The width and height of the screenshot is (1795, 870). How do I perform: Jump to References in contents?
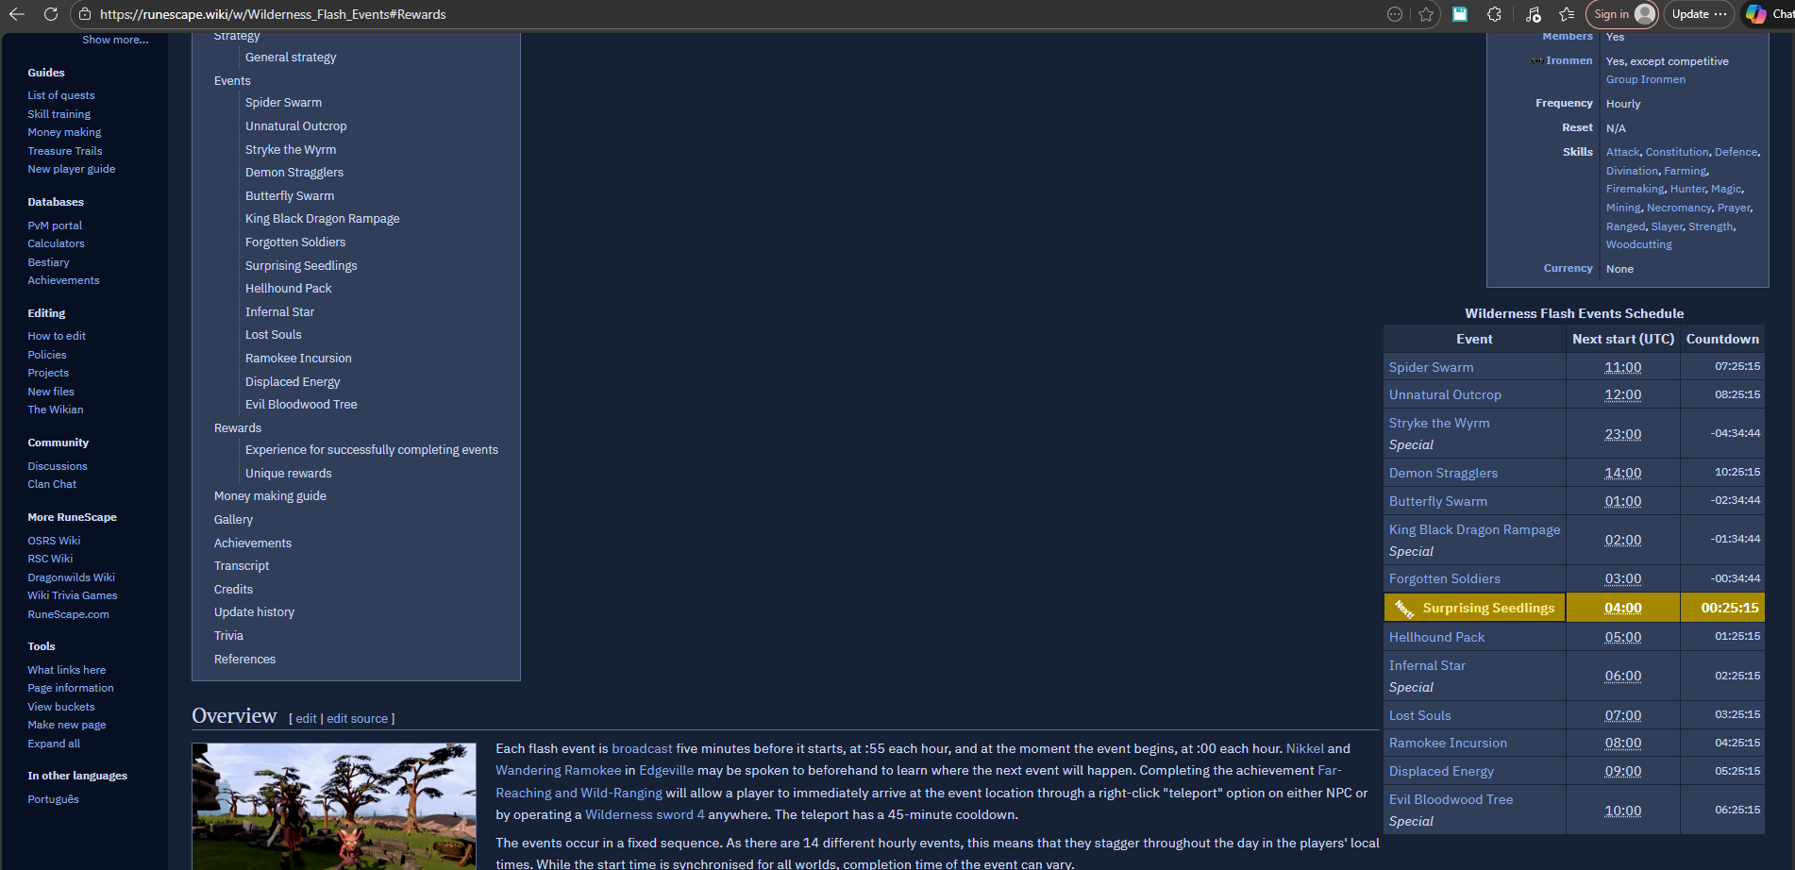pos(244,660)
